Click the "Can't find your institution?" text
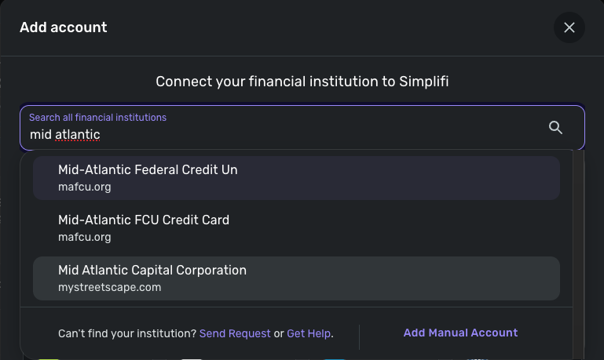The image size is (604, 360). click(127, 333)
